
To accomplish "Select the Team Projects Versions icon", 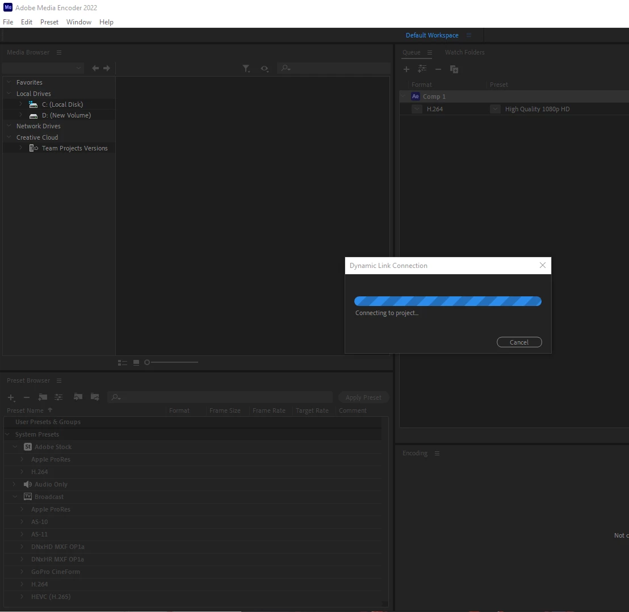I will [33, 148].
